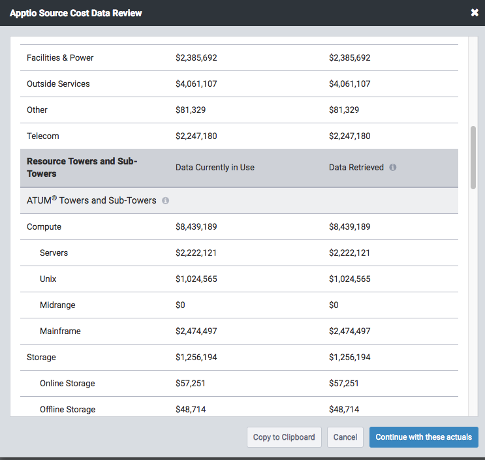
Task: Click Mainframe in-use value $2,474,497
Action: coord(196,331)
